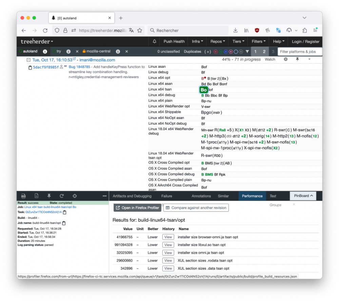
Task: Retrigger the job with the circular arrow icon
Action: [x=62, y=196]
